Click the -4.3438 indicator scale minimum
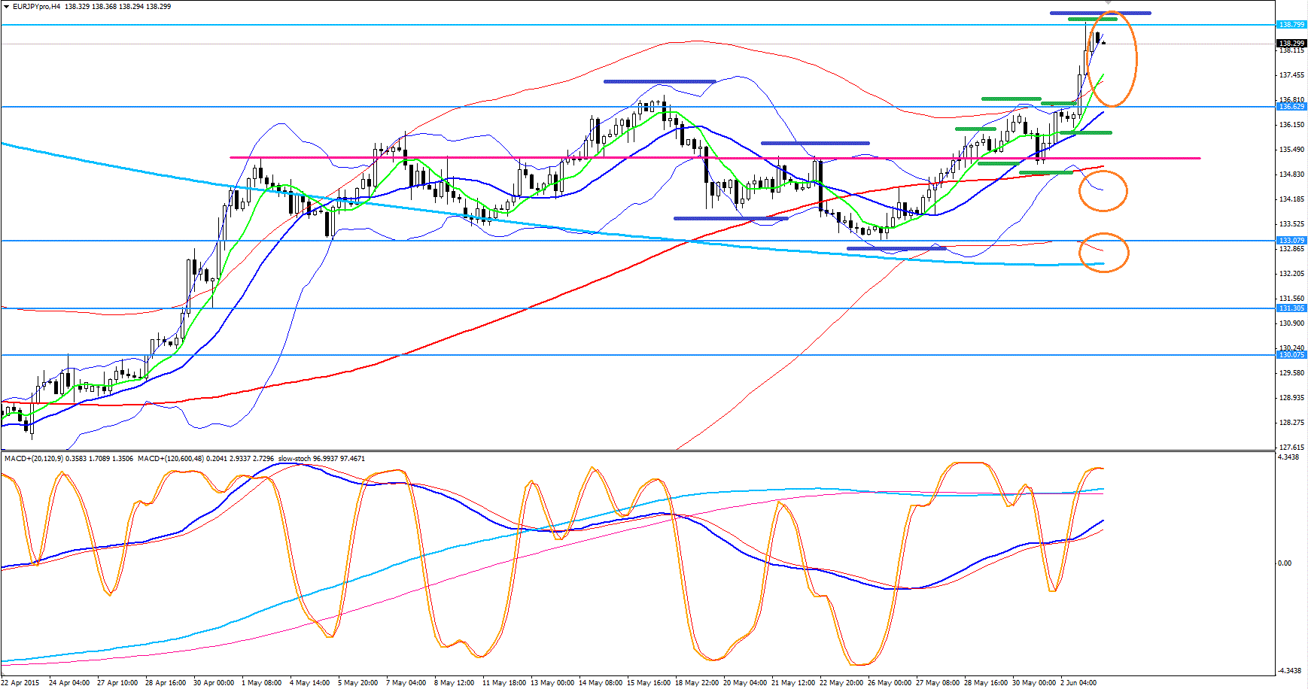 click(x=1290, y=670)
